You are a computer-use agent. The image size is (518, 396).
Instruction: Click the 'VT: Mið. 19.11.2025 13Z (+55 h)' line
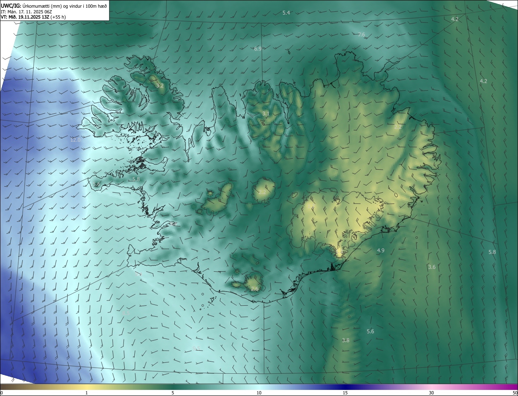[x=33, y=17]
